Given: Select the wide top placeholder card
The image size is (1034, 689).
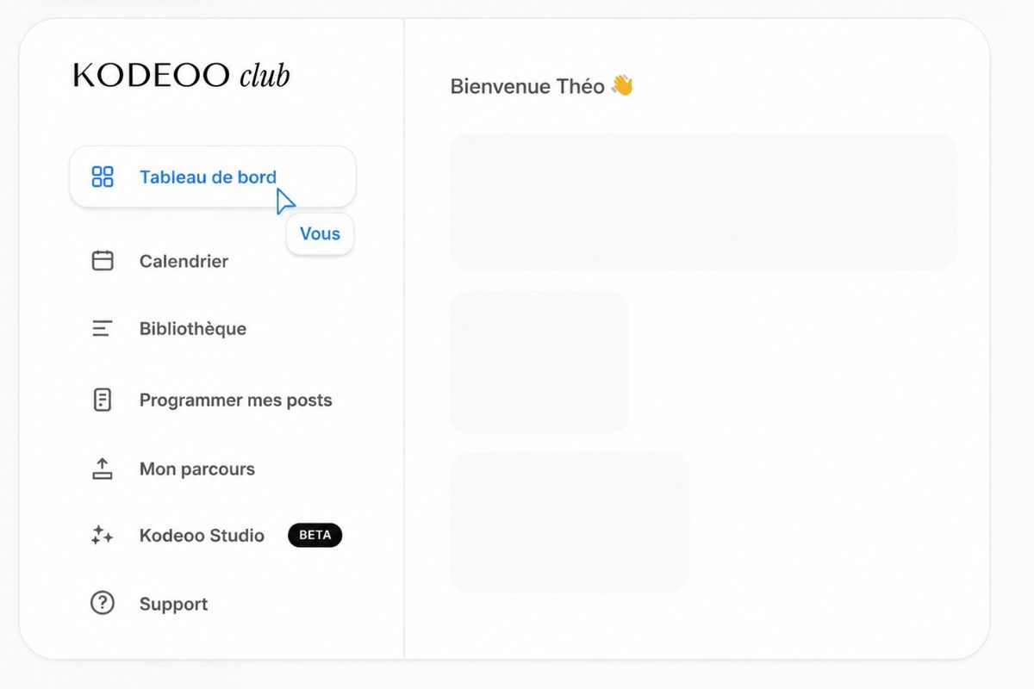Looking at the screenshot, I should pos(703,202).
